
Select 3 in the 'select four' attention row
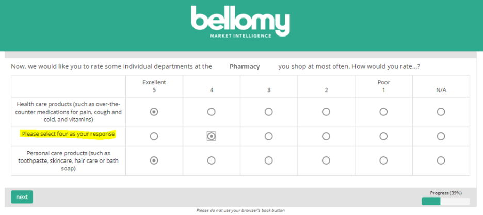coord(269,136)
